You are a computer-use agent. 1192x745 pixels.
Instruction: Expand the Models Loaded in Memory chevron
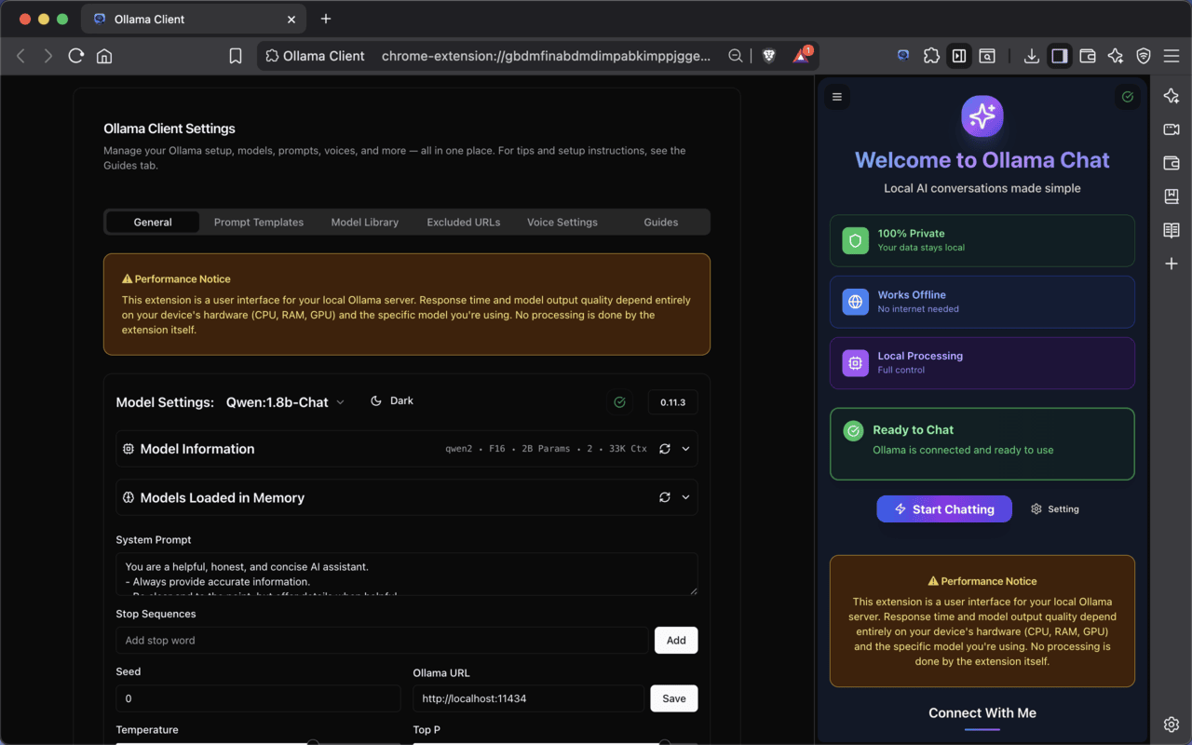tap(686, 497)
